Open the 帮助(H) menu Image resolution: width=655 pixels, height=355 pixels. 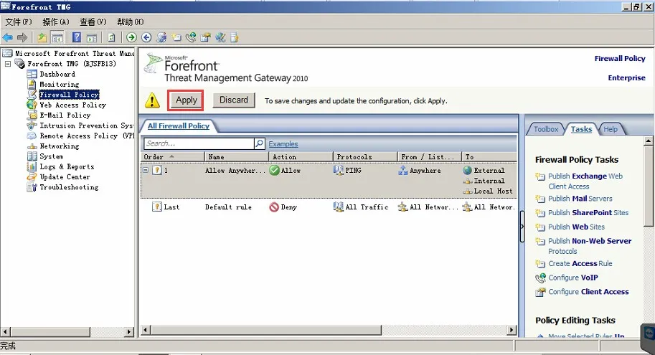coord(131,22)
